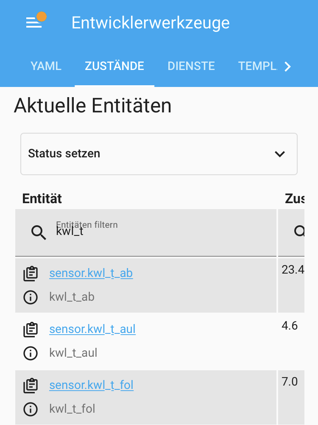The height and width of the screenshot is (425, 318).
Task: Show more tabs with right chevron
Action: tap(287, 67)
